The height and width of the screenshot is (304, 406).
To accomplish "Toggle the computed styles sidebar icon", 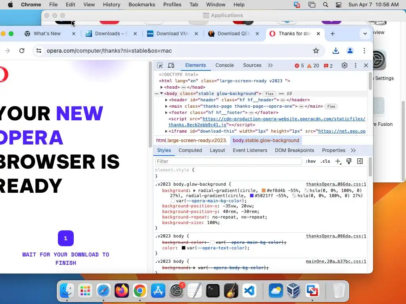I will (360, 161).
